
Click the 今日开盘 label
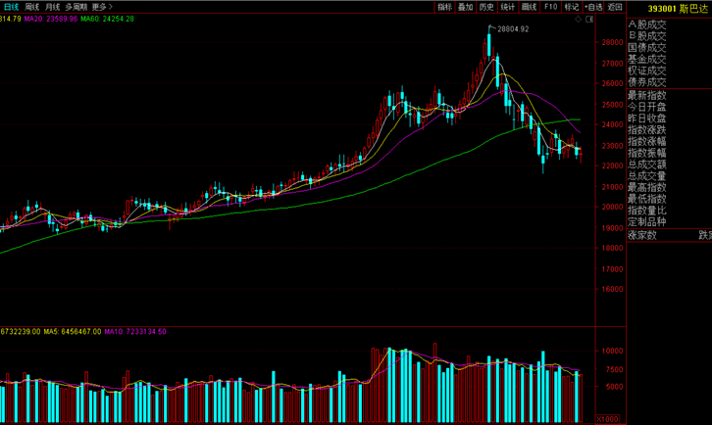click(647, 107)
